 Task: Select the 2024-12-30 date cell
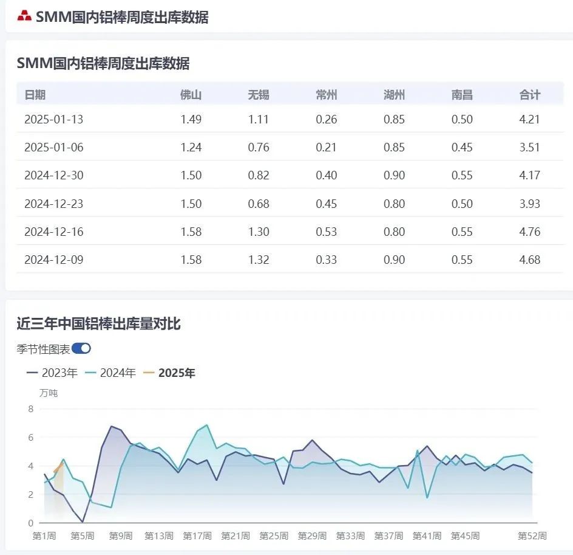pyautogui.click(x=53, y=175)
